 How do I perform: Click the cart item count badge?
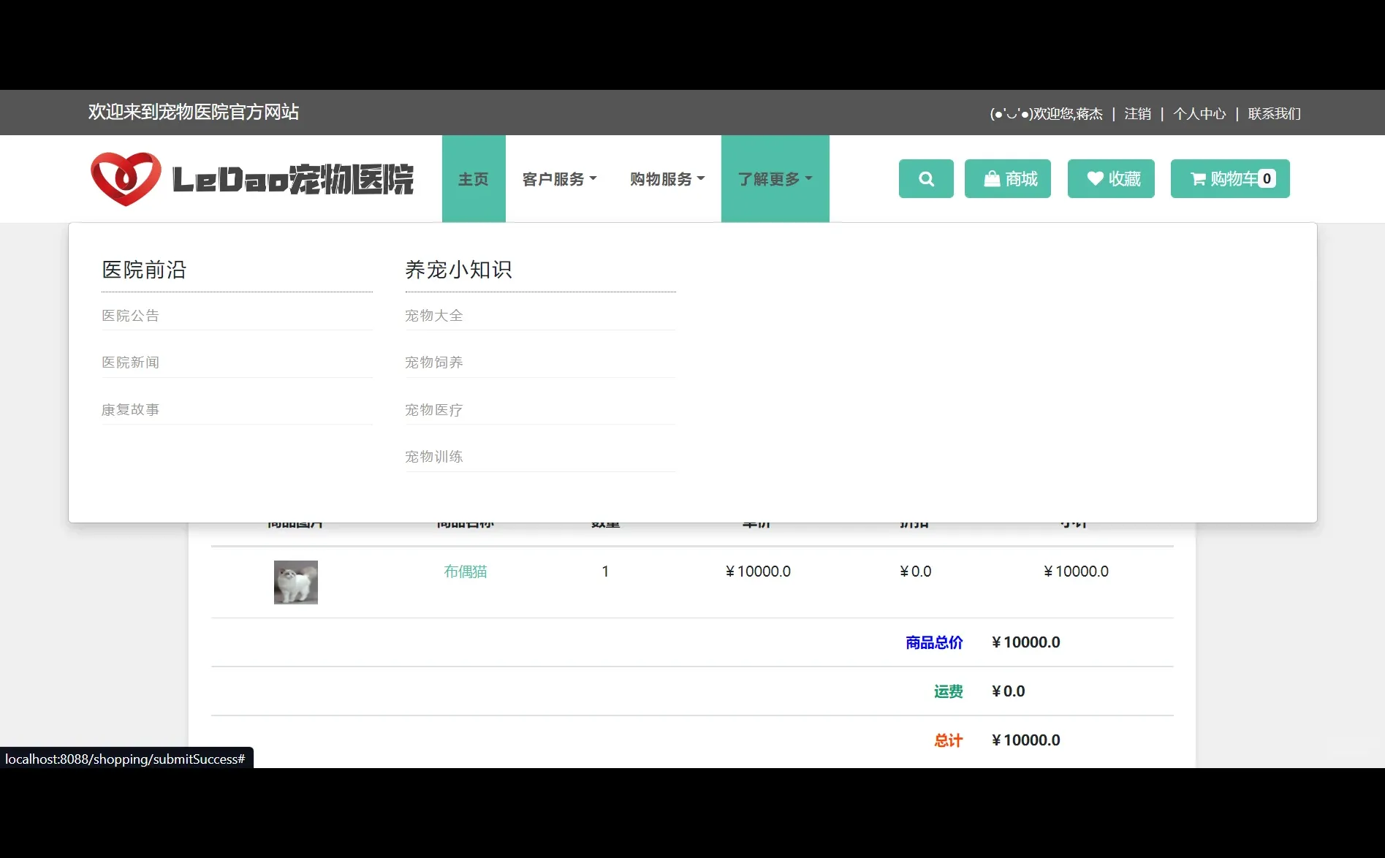coord(1266,178)
